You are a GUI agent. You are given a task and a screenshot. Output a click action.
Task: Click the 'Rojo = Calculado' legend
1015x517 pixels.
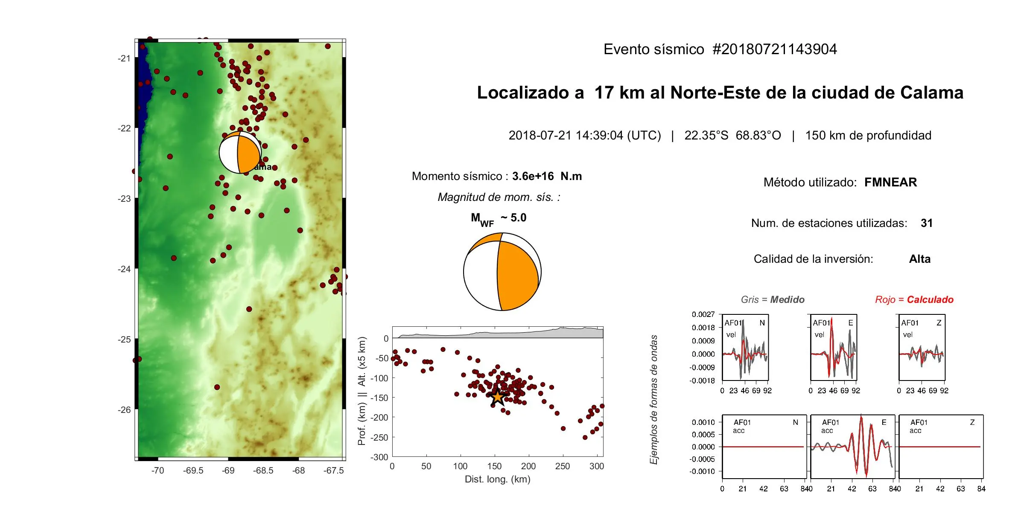pos(914,300)
